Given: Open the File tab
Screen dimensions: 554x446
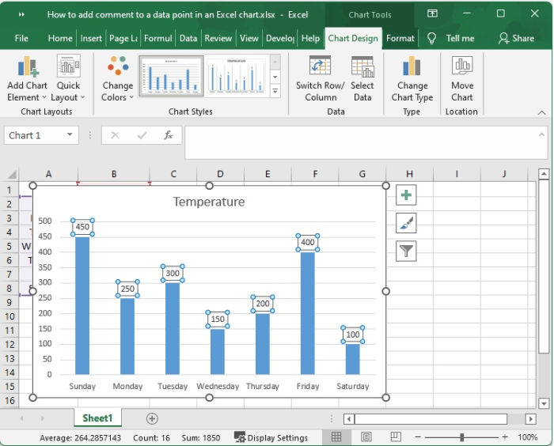Looking at the screenshot, I should [21, 38].
